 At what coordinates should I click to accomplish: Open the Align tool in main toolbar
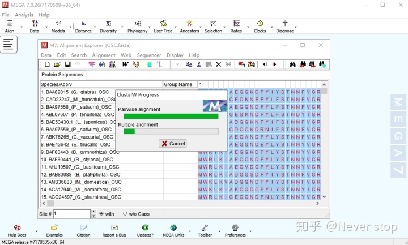click(x=10, y=27)
